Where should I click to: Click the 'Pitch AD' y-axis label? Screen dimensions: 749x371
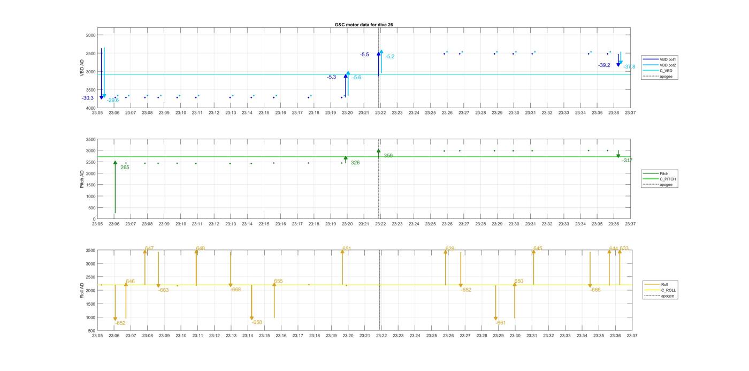pos(82,179)
